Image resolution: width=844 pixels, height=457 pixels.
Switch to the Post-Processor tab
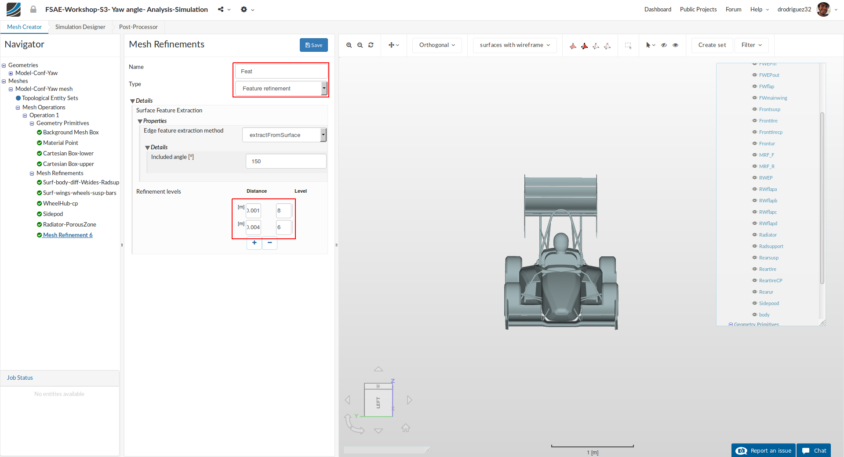[138, 27]
